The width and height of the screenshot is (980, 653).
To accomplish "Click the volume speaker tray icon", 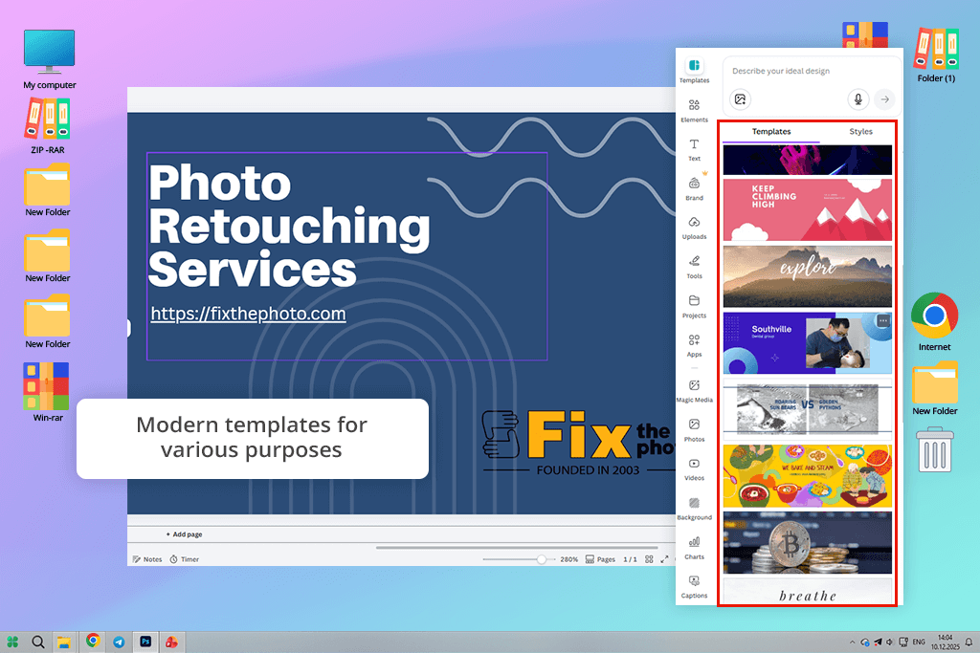I will click(x=889, y=642).
